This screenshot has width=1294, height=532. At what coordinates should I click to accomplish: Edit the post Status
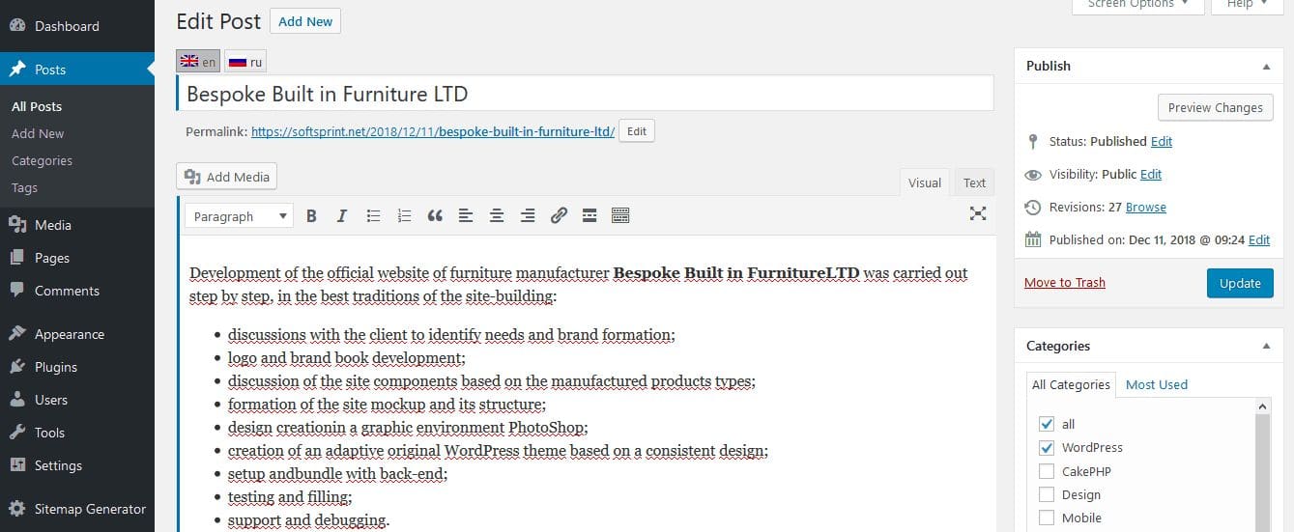[1162, 141]
